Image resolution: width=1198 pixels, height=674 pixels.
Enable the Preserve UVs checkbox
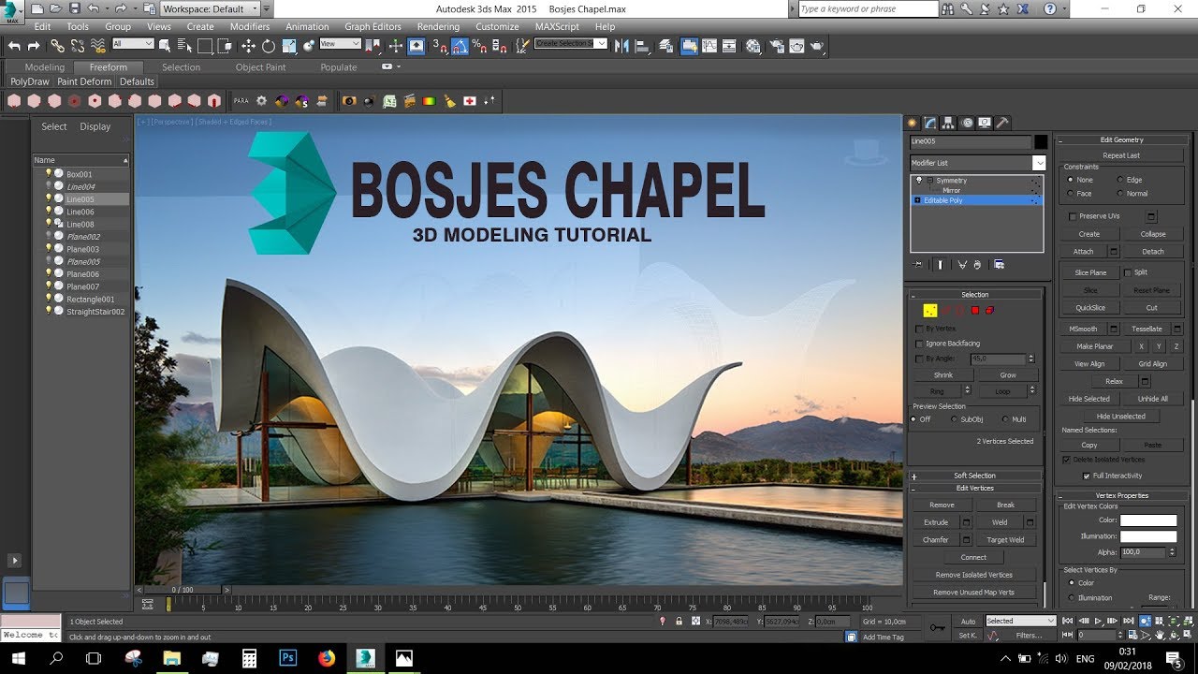1073,216
